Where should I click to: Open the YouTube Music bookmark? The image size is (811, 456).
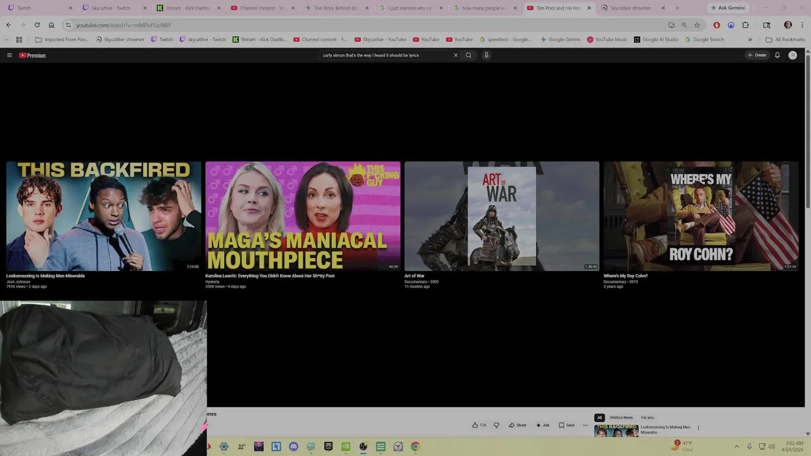[607, 39]
